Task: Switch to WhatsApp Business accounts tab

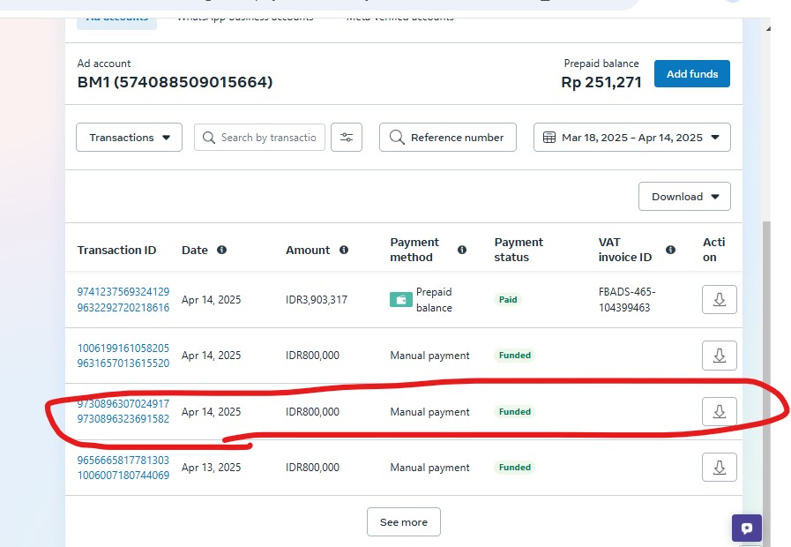Action: pyautogui.click(x=244, y=18)
